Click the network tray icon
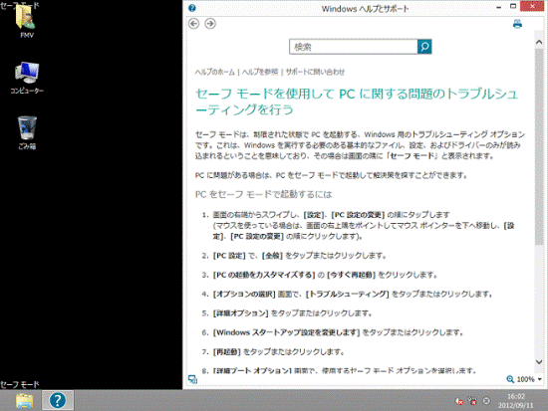548x411 pixels. pyautogui.click(x=472, y=401)
